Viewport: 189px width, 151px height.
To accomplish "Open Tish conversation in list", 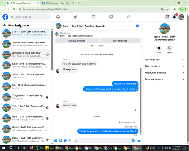I will tap(25, 108).
